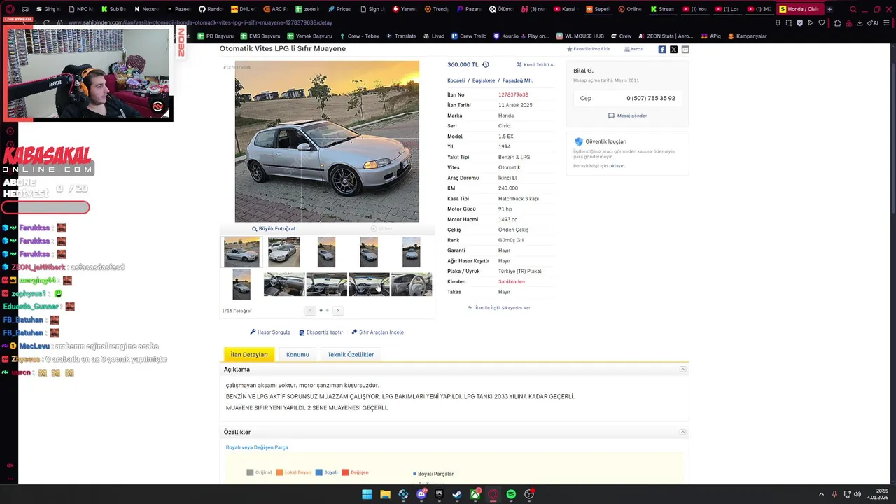Open Epic Games Launcher from the taskbar
Image resolution: width=896 pixels, height=504 pixels.
pyautogui.click(x=440, y=494)
